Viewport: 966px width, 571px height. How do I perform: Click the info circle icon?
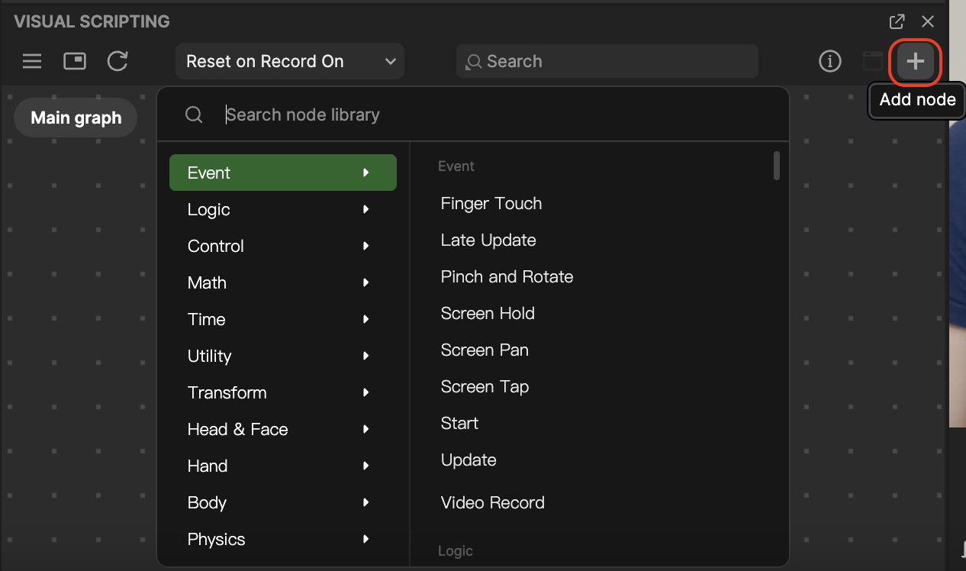(x=830, y=61)
